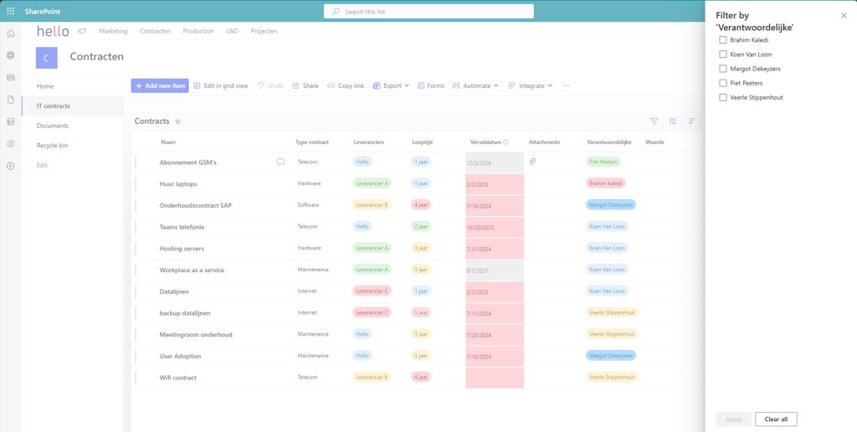Check the Brahim Kaledi filter checkbox

723,40
